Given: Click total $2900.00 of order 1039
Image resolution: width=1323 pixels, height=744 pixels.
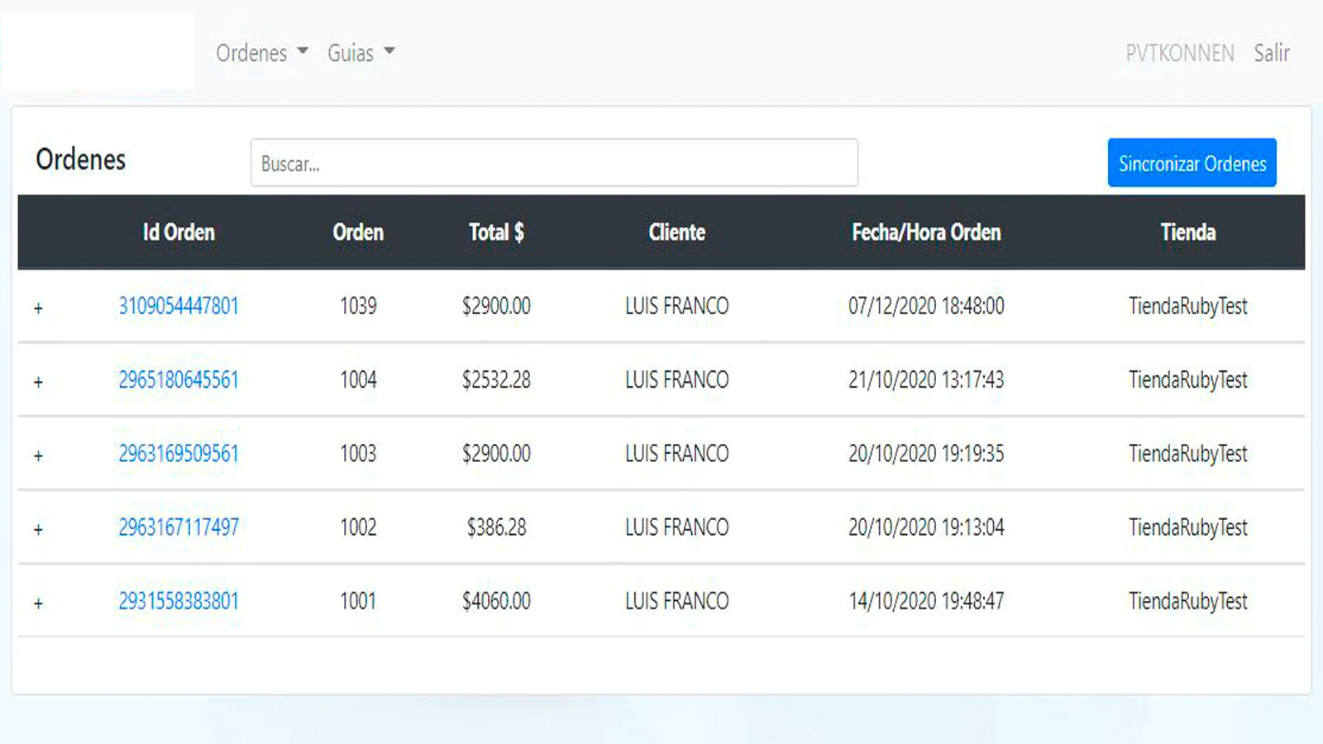Looking at the screenshot, I should click(496, 307).
